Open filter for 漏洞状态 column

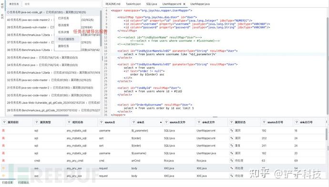[231, 122]
